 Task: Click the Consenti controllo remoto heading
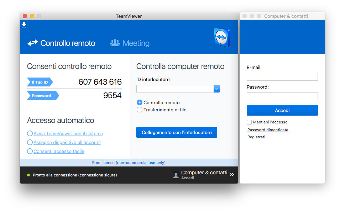(69, 66)
